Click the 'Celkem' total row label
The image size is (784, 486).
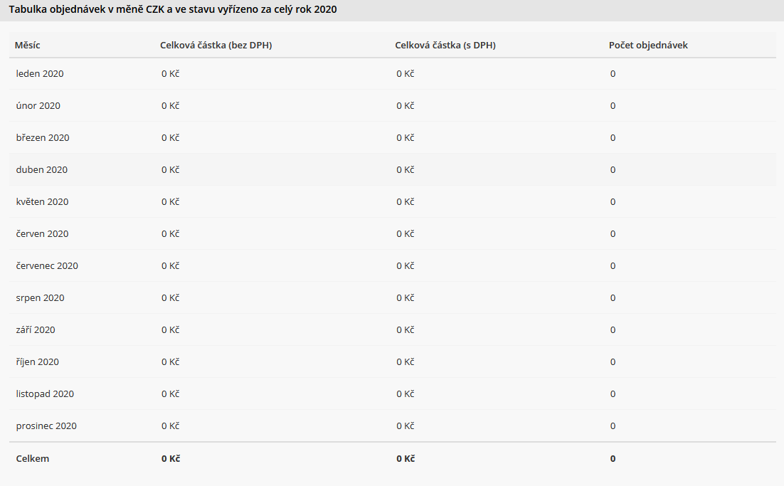[x=33, y=458]
